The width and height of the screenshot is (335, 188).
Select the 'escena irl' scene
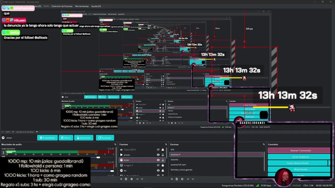216,155
